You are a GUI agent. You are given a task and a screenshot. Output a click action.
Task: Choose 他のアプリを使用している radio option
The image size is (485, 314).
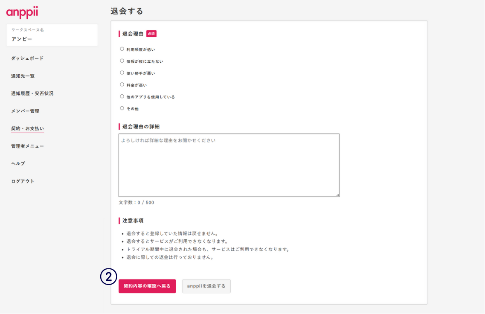(x=122, y=96)
